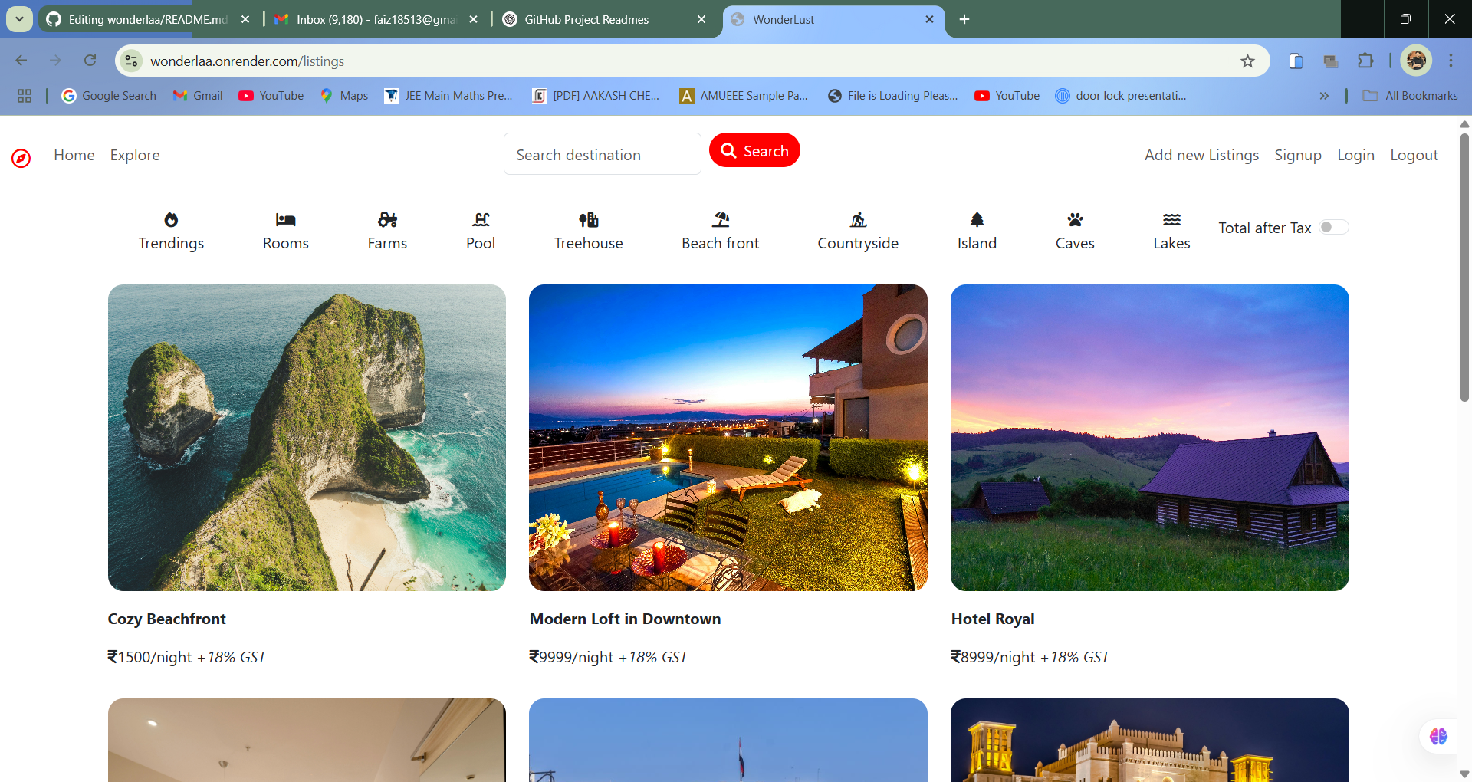Viewport: 1472px width, 782px height.
Task: Click the red Search button
Action: [754, 150]
